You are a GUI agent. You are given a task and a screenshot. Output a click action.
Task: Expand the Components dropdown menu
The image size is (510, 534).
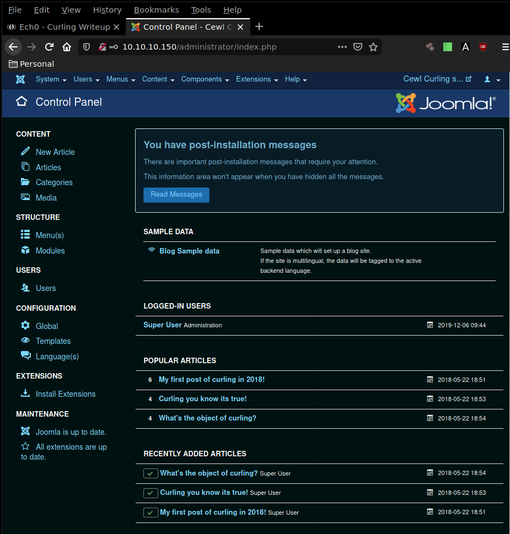tap(205, 79)
